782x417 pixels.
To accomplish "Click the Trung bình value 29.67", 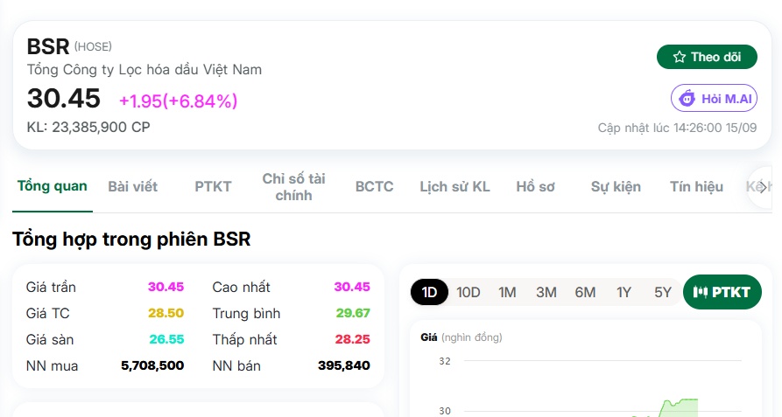I will click(353, 314).
